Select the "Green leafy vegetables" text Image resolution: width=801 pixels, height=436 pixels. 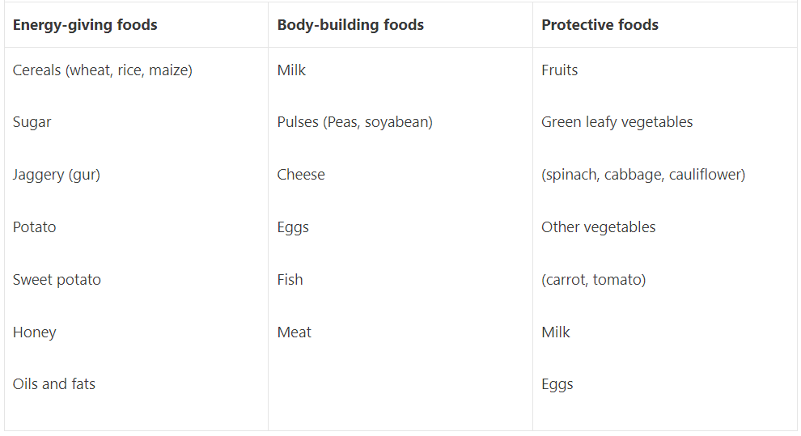[617, 122]
